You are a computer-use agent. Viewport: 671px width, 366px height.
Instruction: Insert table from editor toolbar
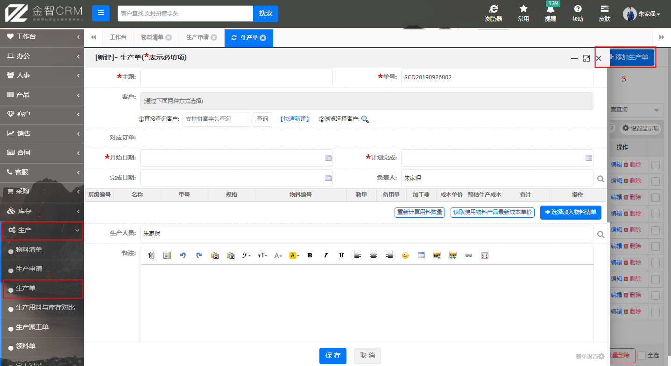[421, 256]
